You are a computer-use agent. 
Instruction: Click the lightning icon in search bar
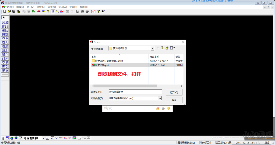click(169, 108)
